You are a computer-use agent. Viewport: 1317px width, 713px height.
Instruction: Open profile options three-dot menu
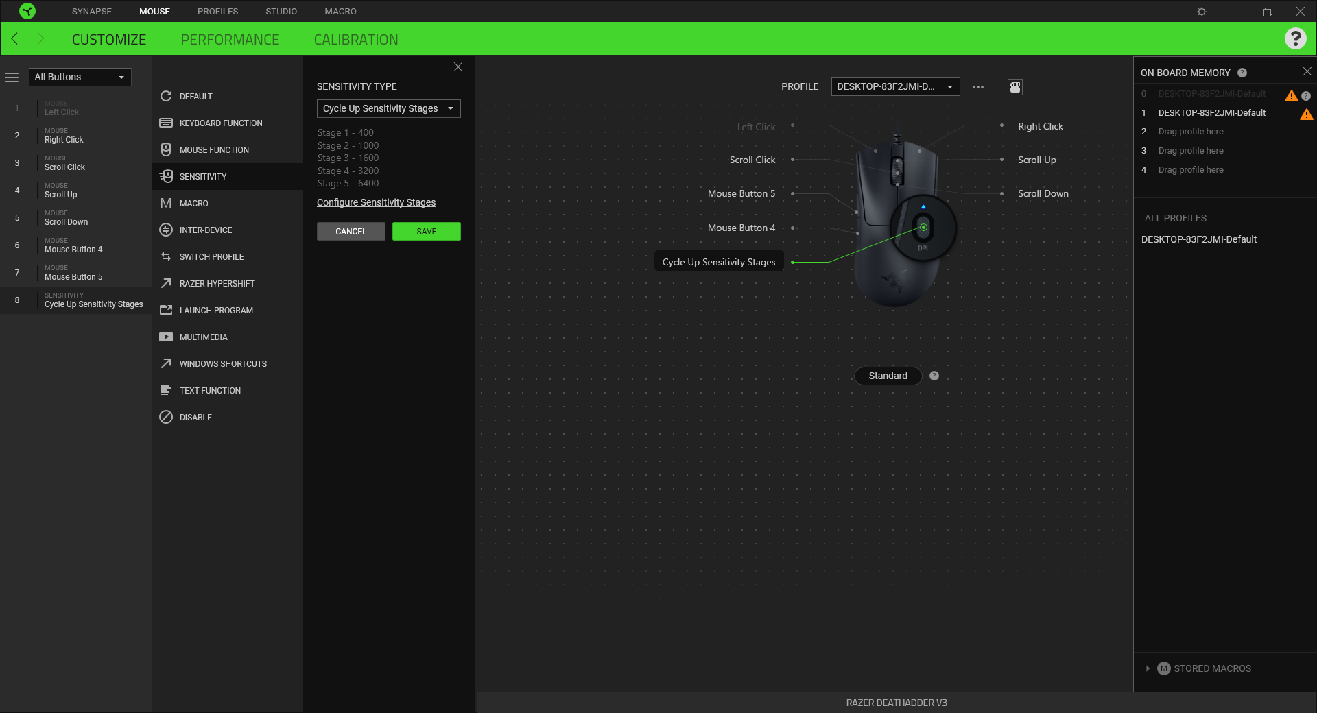[x=978, y=87]
